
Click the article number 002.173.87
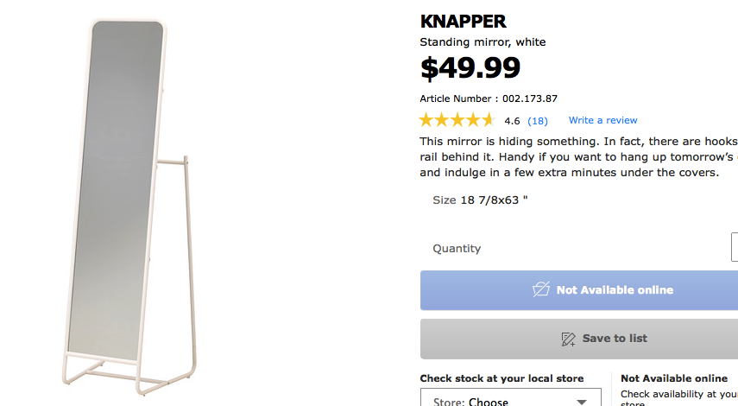tap(529, 98)
